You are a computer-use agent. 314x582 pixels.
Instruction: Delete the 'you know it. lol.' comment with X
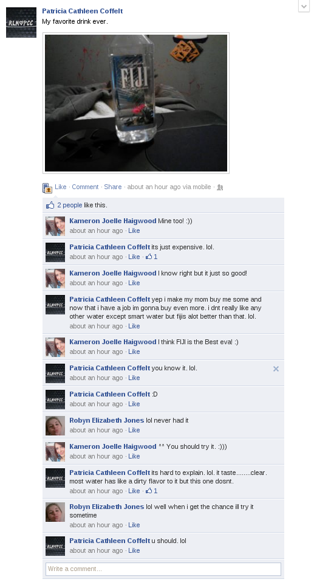pyautogui.click(x=276, y=369)
